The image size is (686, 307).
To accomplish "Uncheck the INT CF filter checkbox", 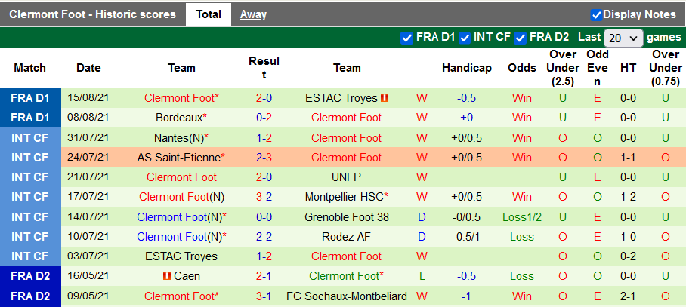I will click(465, 37).
